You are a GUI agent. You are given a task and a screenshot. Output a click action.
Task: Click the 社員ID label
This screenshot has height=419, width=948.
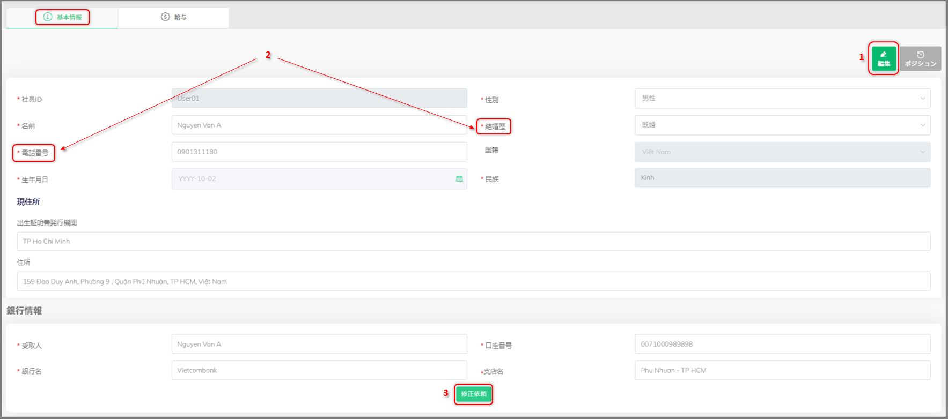(32, 99)
